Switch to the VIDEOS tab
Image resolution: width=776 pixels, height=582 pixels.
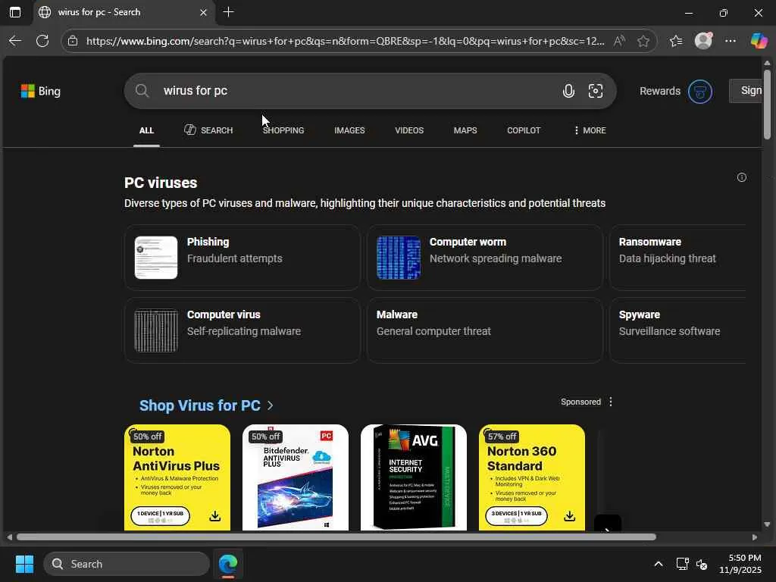coord(409,130)
